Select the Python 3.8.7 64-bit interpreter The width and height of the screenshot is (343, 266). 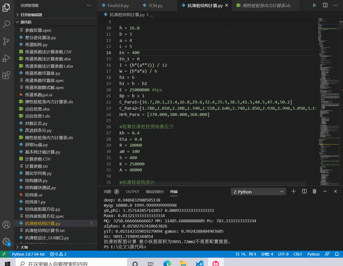[29, 254]
